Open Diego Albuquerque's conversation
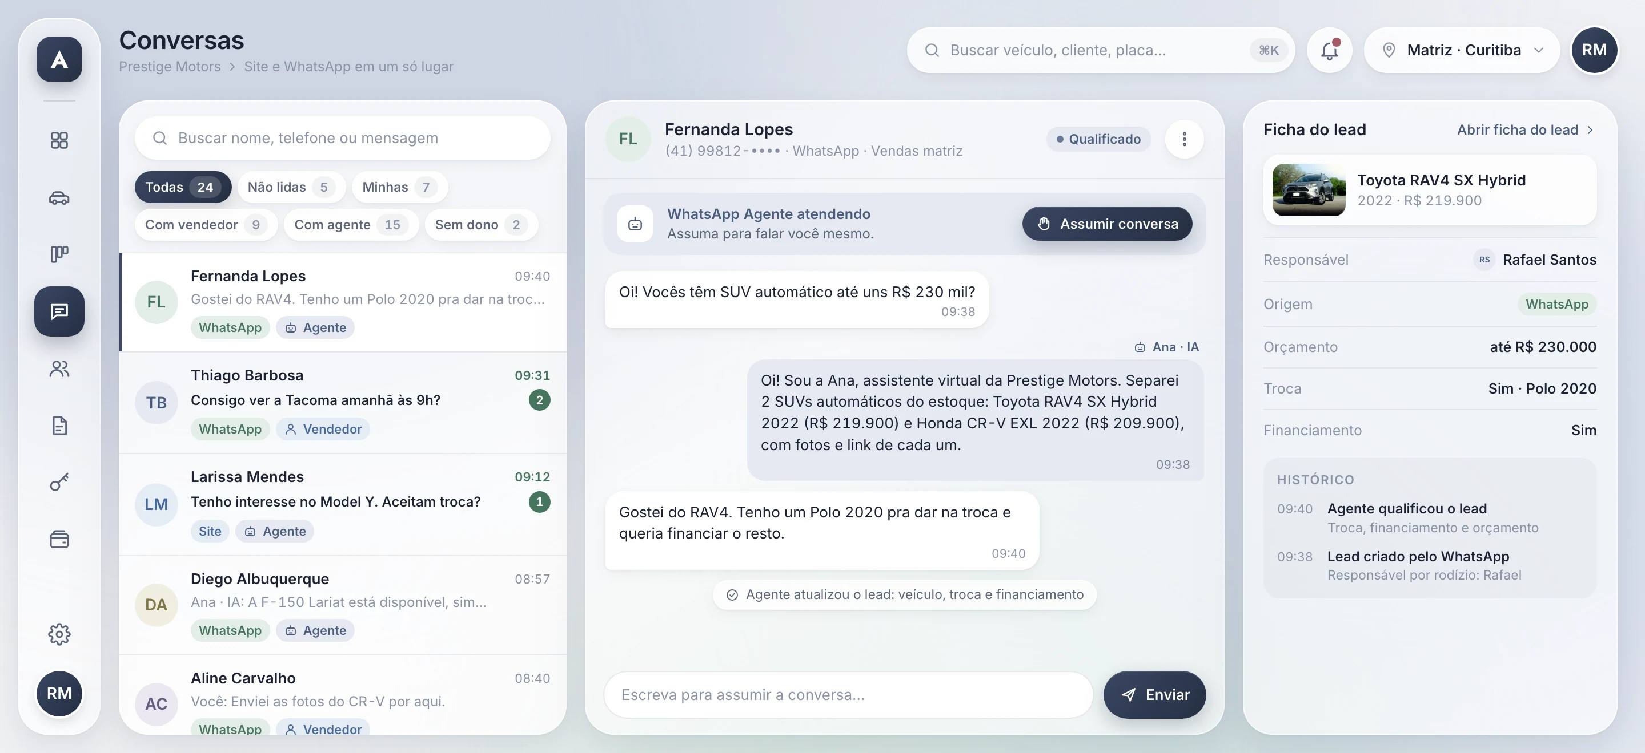Image resolution: width=1645 pixels, height=753 pixels. coord(343,605)
